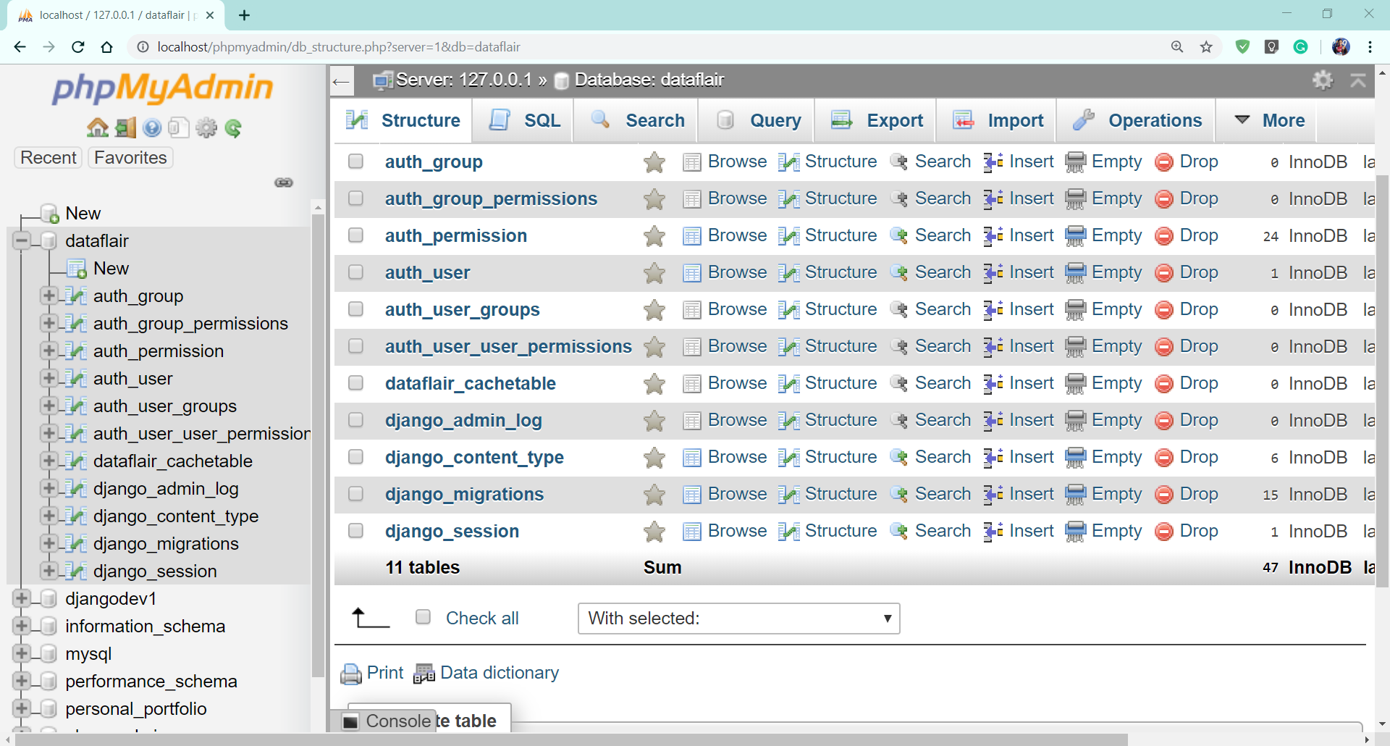This screenshot has width=1390, height=746.
Task: Tick the auth_permission checkbox
Action: [x=355, y=235]
